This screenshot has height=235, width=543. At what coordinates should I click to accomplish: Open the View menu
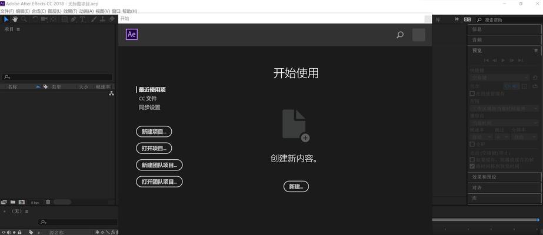[103, 11]
